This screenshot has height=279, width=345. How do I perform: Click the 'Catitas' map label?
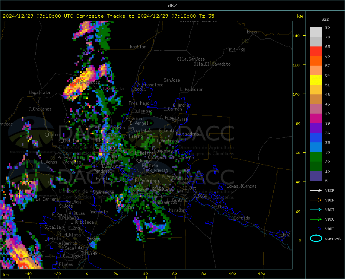[x=219, y=207]
